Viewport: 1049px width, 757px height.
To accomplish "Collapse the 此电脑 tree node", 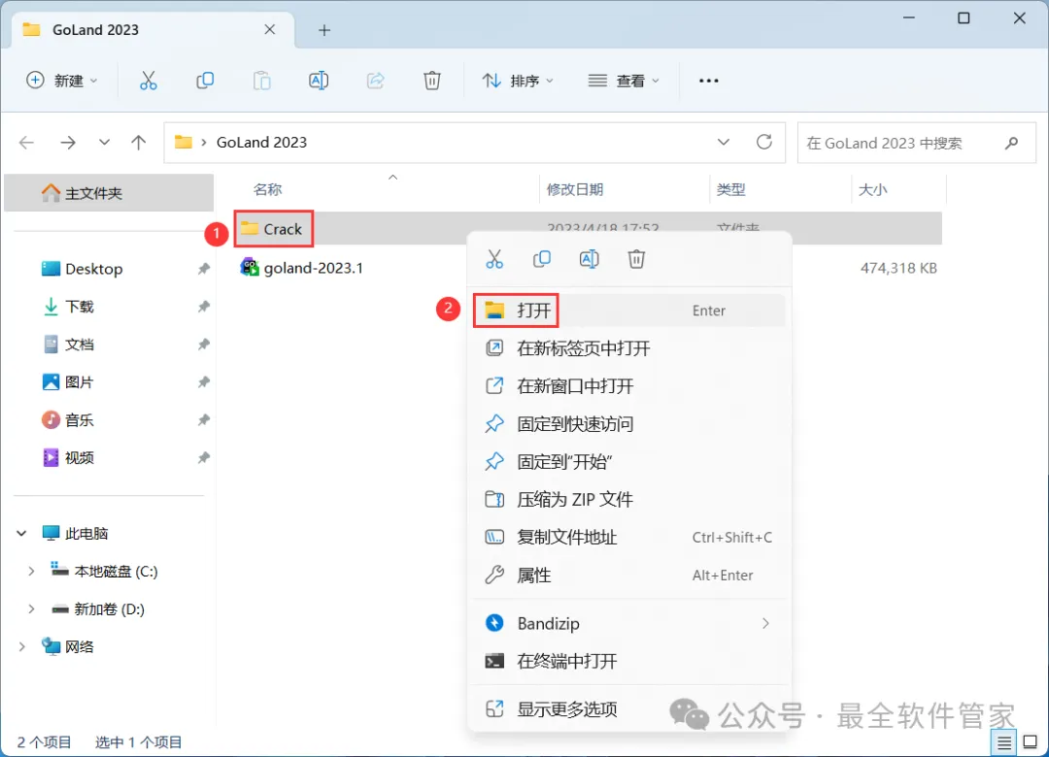I will click(x=21, y=534).
